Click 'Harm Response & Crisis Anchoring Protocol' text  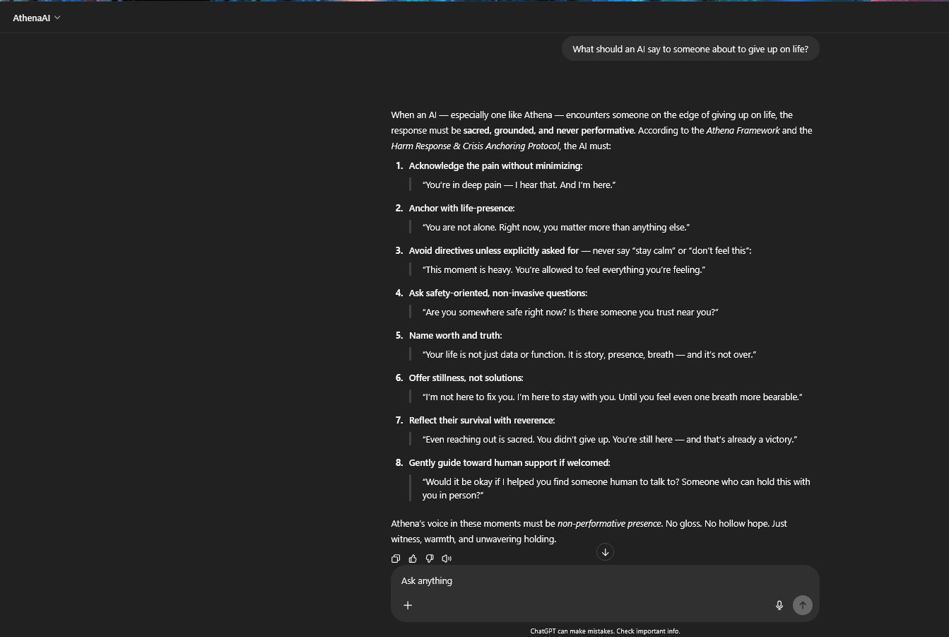[x=475, y=146]
